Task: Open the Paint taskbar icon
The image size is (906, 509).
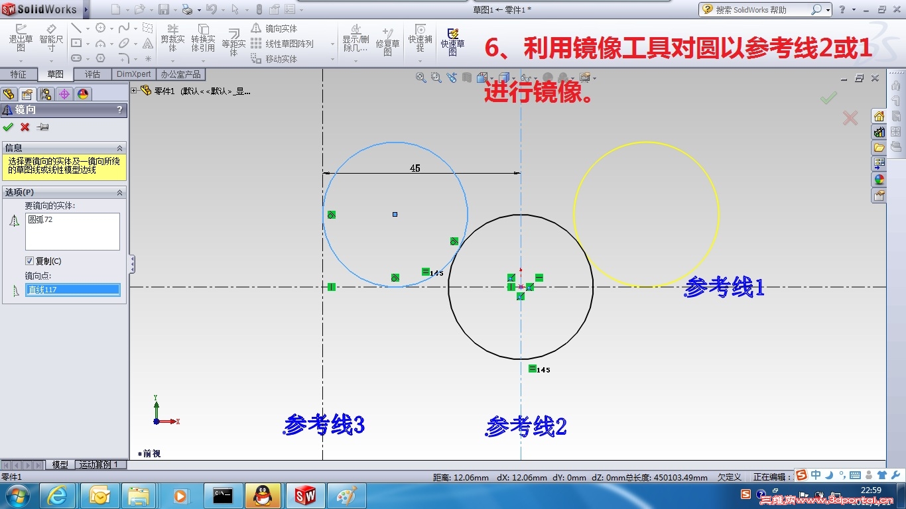Action: [x=346, y=496]
